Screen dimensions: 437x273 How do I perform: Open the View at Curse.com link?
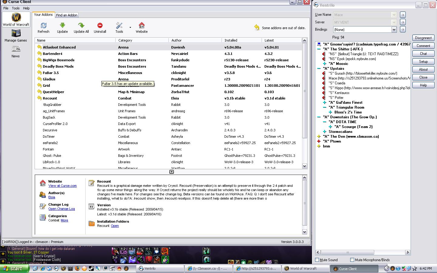coord(62,186)
